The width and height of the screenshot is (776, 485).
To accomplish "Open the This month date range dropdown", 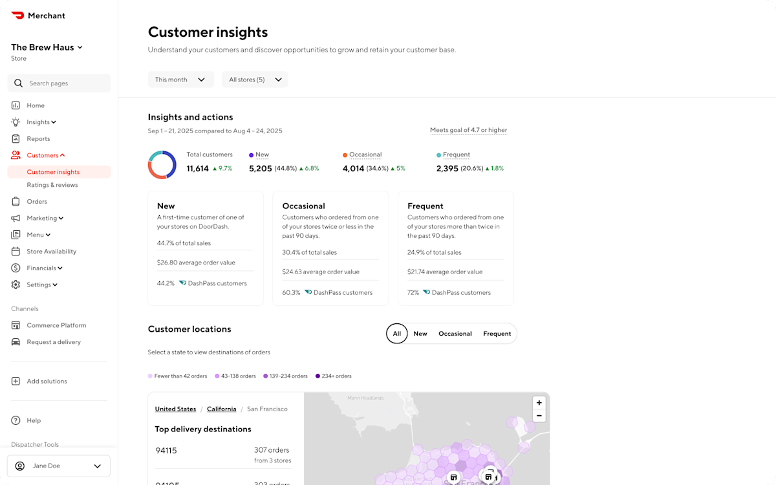I will pyautogui.click(x=180, y=79).
